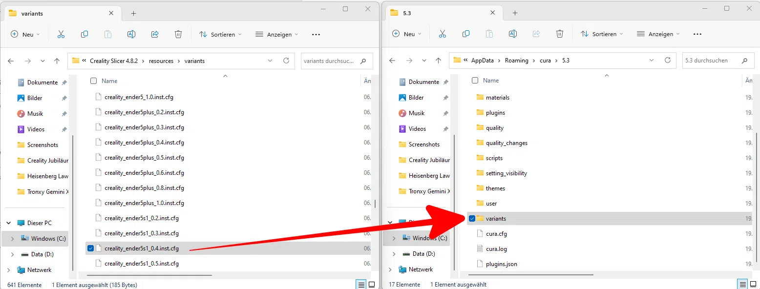Share the selected file from variants window
This screenshot has width=760, height=289.
pyautogui.click(x=155, y=34)
